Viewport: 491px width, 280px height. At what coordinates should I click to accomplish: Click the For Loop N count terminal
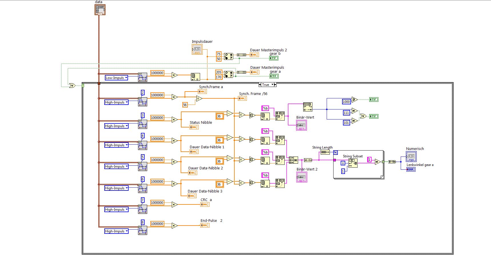(x=336, y=153)
